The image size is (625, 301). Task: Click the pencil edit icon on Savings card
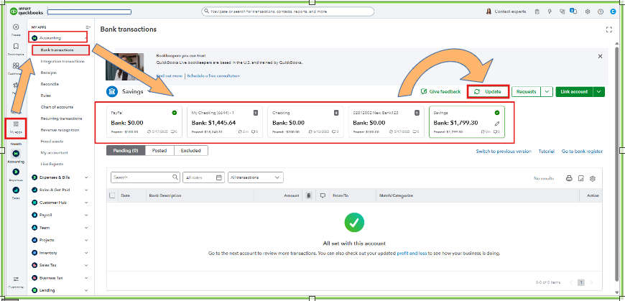point(497,124)
